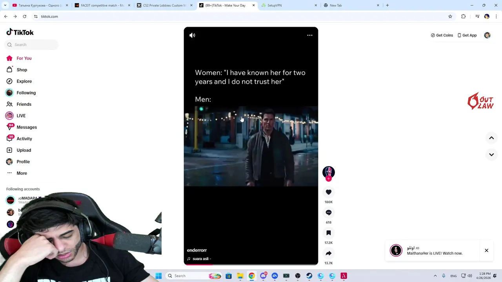This screenshot has width=502, height=282.
Task: Open Upload in the sidebar
Action: click(24, 150)
